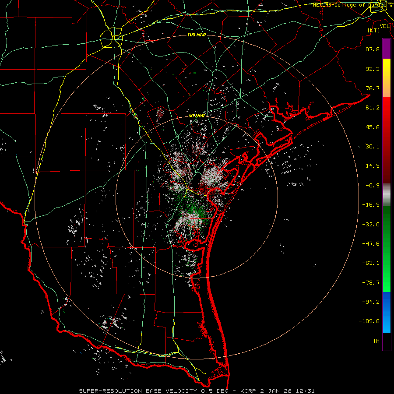The height and width of the screenshot is (394, 394).
Task: Select the yellow-orange segment of the color bar
Action: [387, 78]
